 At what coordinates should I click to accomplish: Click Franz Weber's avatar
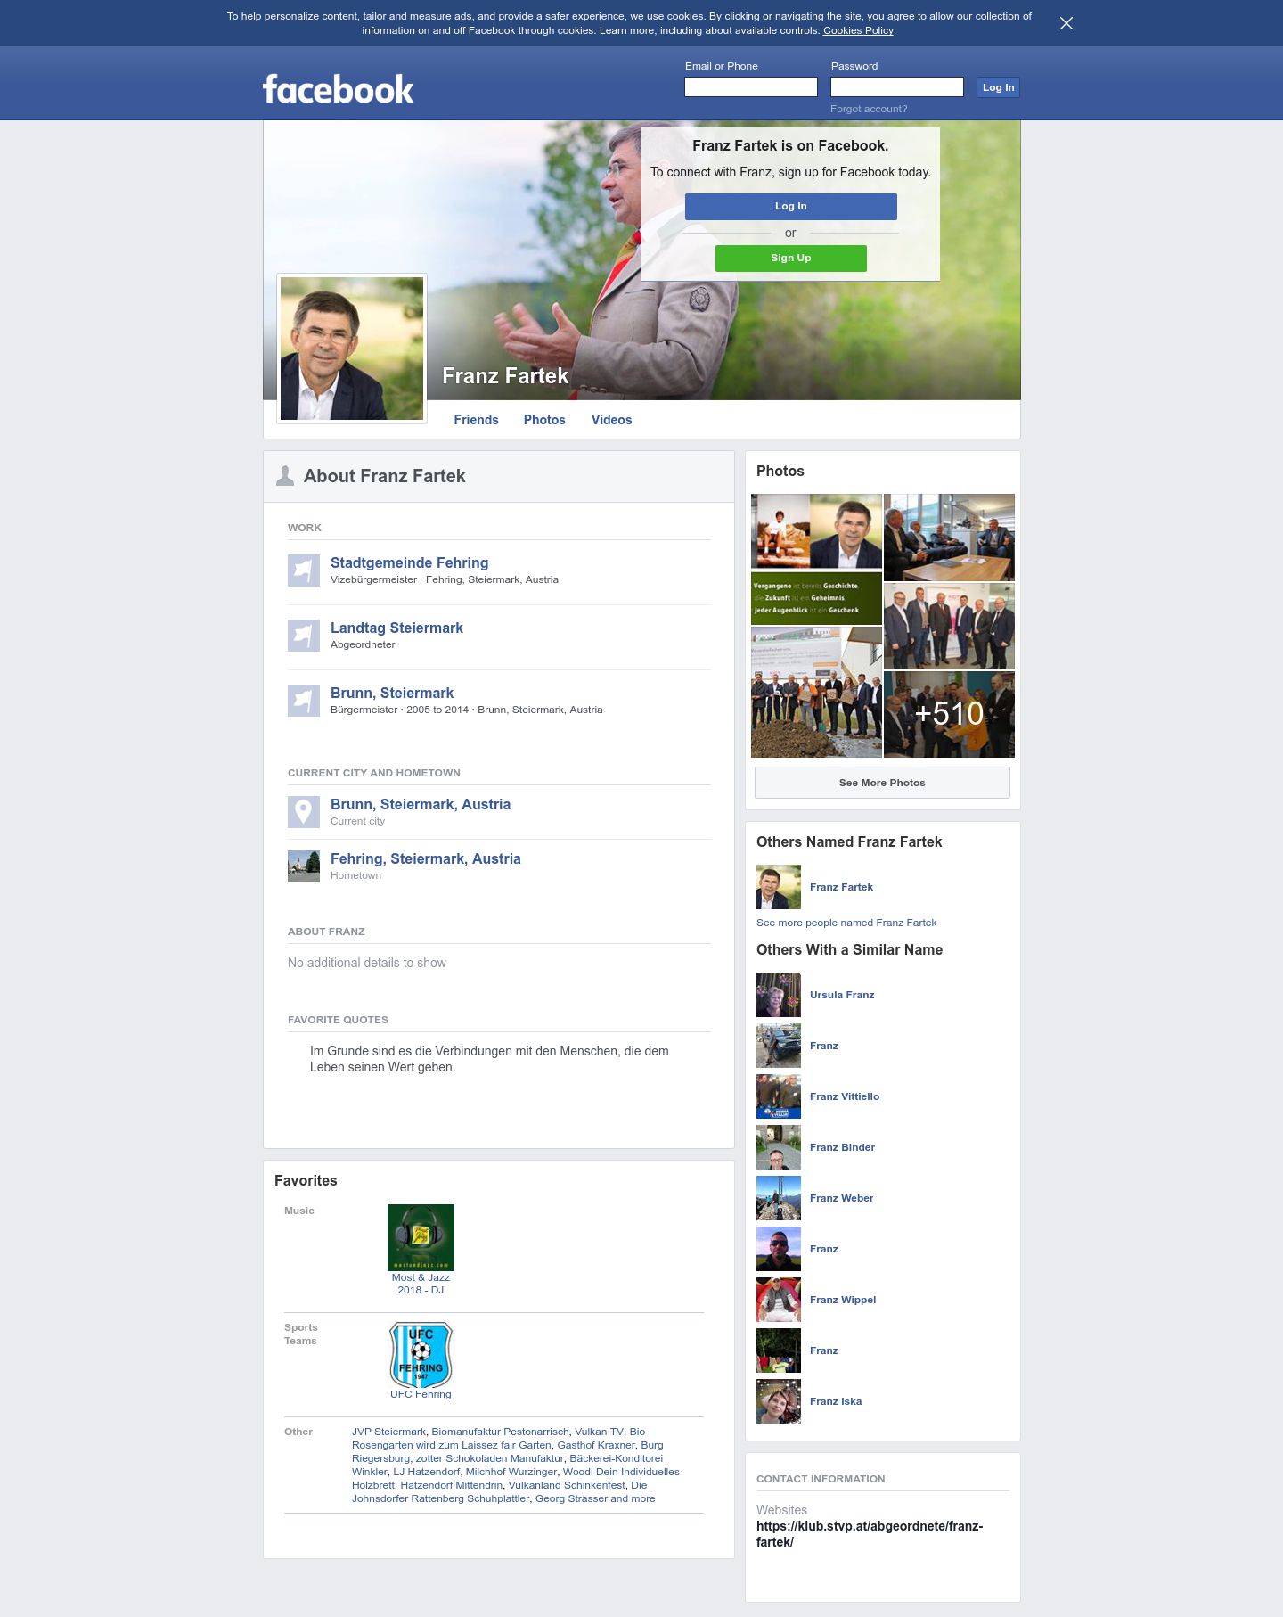[x=779, y=1198]
